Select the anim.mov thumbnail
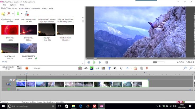195x109 pixels. click(10, 30)
